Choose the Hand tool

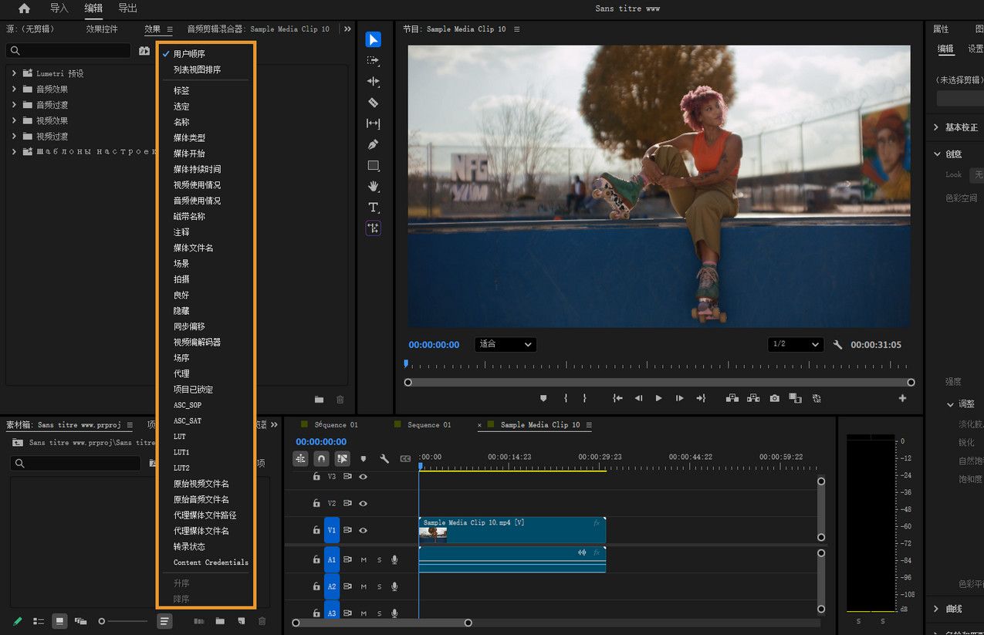click(374, 186)
